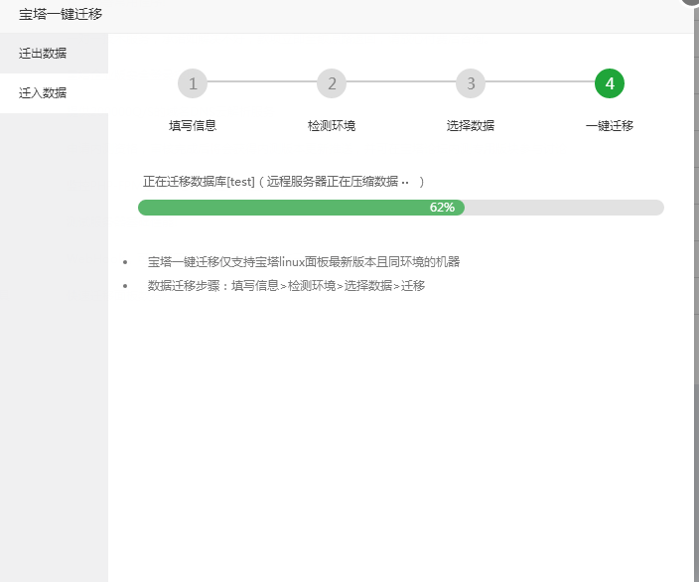Image resolution: width=699 pixels, height=582 pixels.
Task: Click the 62% migration progress bar
Action: [401, 208]
